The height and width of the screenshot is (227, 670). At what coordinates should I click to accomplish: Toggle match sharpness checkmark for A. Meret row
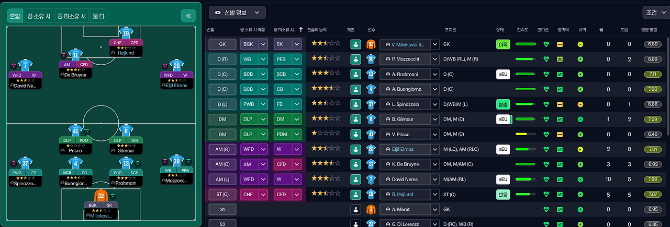[560, 210]
